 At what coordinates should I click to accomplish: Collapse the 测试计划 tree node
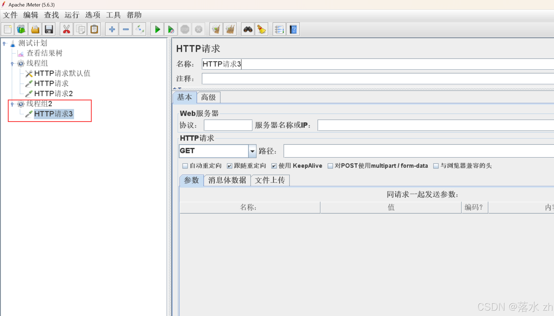(4, 43)
